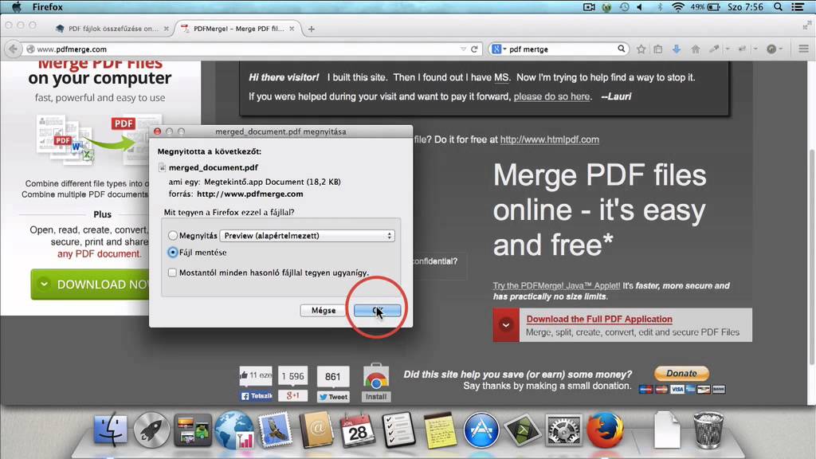
Task: Click the Time Machine menu bar icon
Action: [624, 6]
